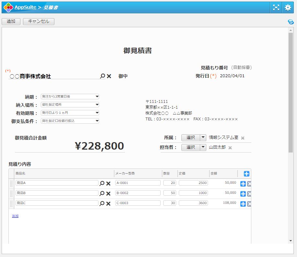This screenshot has width=297, height=257.
Task: Click the AppSuite breadcrumb link
Action: [x=25, y=7]
